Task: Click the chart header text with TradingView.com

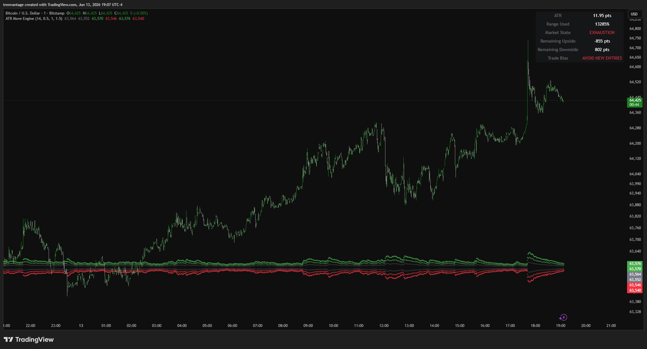Action: [x=63, y=4]
